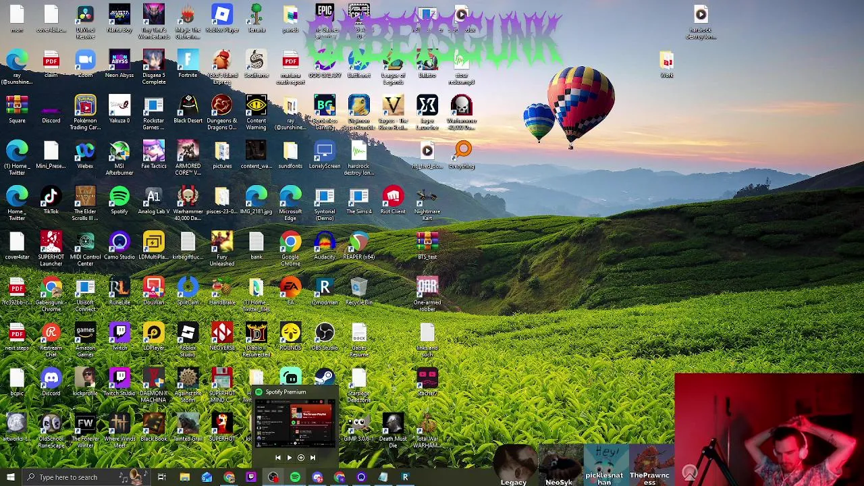
Task: Select the Zoom desktop shortcut
Action: click(85, 65)
